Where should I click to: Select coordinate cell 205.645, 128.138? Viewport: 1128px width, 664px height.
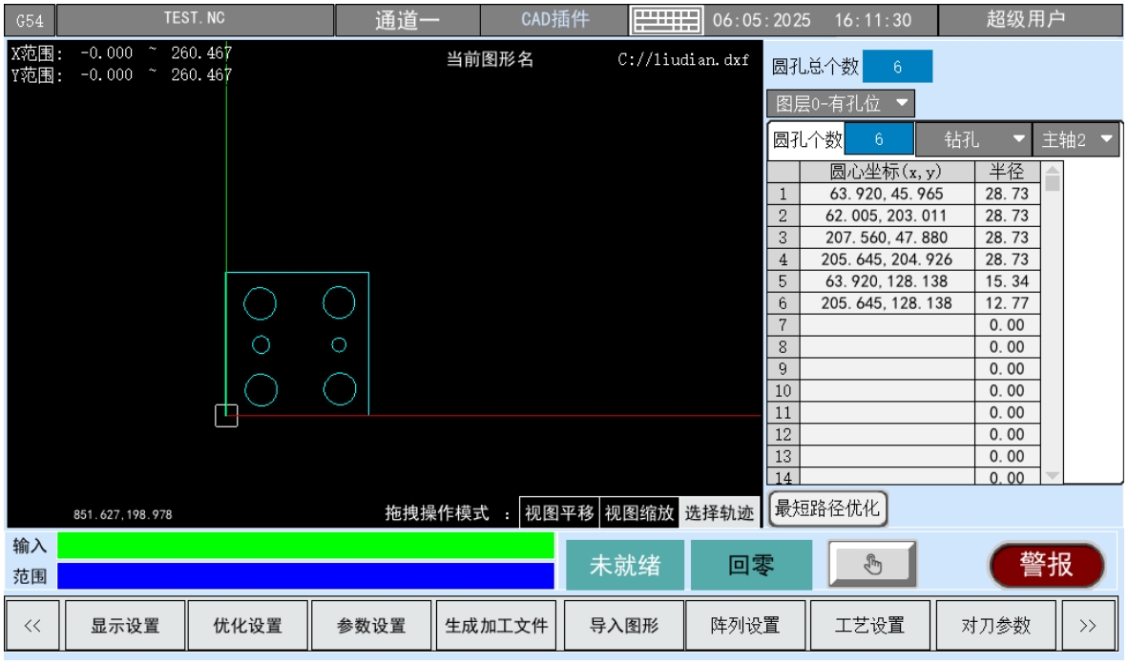pyautogui.click(x=887, y=303)
